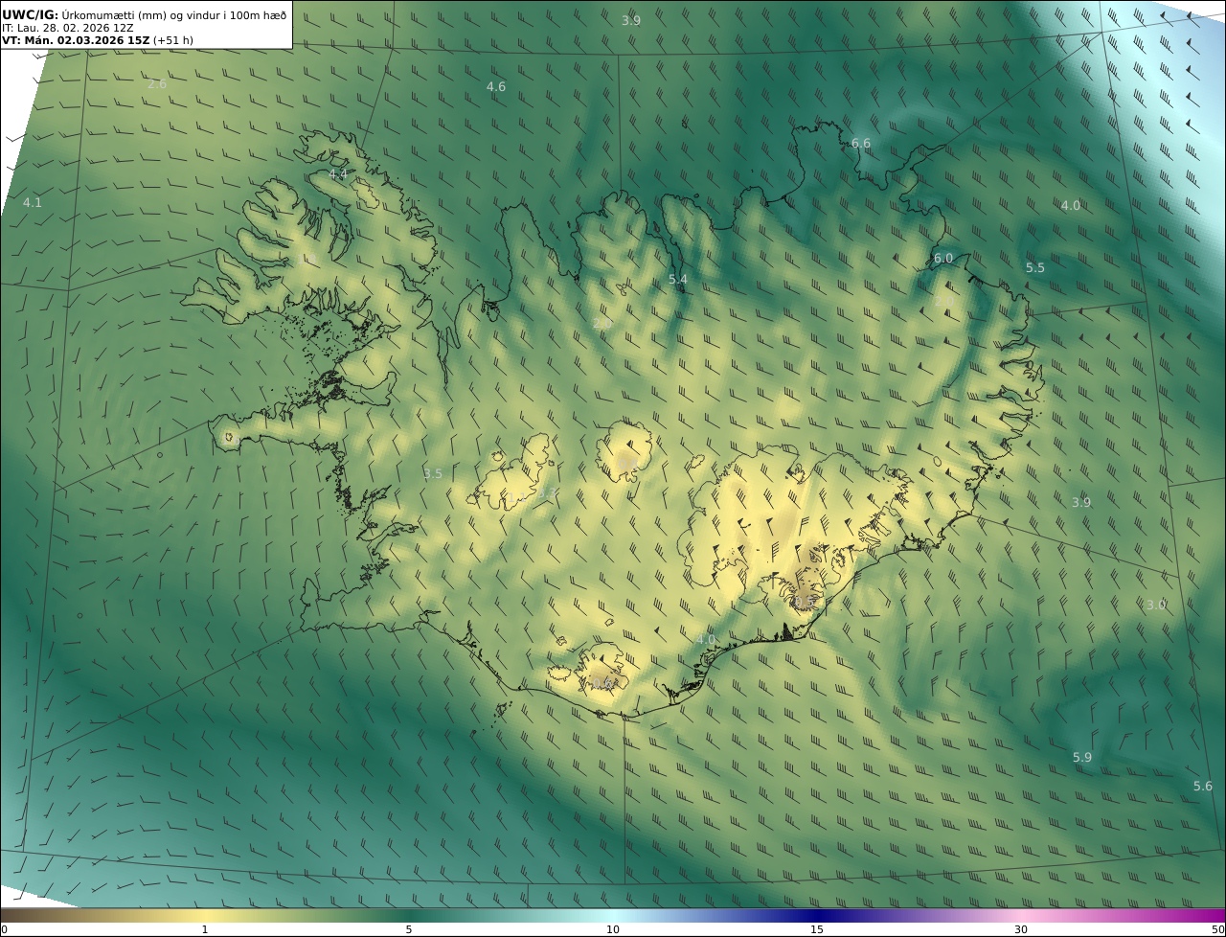The width and height of the screenshot is (1226, 937).
Task: Click the colorbar tick label 30
Action: coord(1021,929)
